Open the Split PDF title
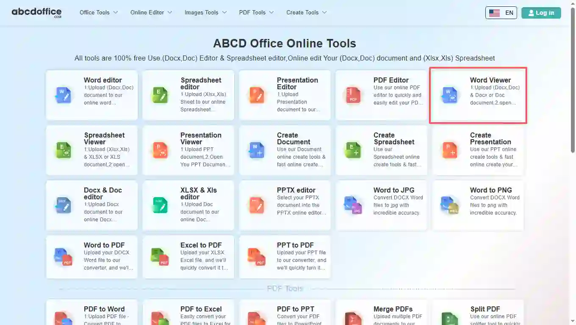This screenshot has width=576, height=325. pyautogui.click(x=485, y=309)
